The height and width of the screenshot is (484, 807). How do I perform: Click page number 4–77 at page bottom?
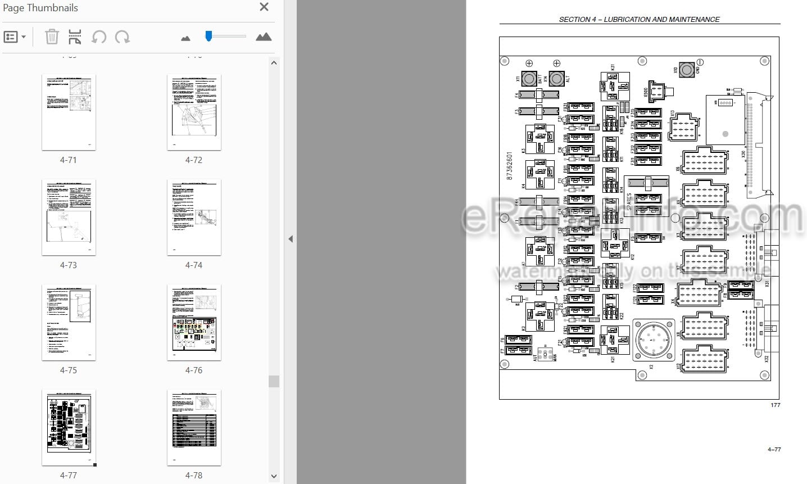tap(774, 449)
